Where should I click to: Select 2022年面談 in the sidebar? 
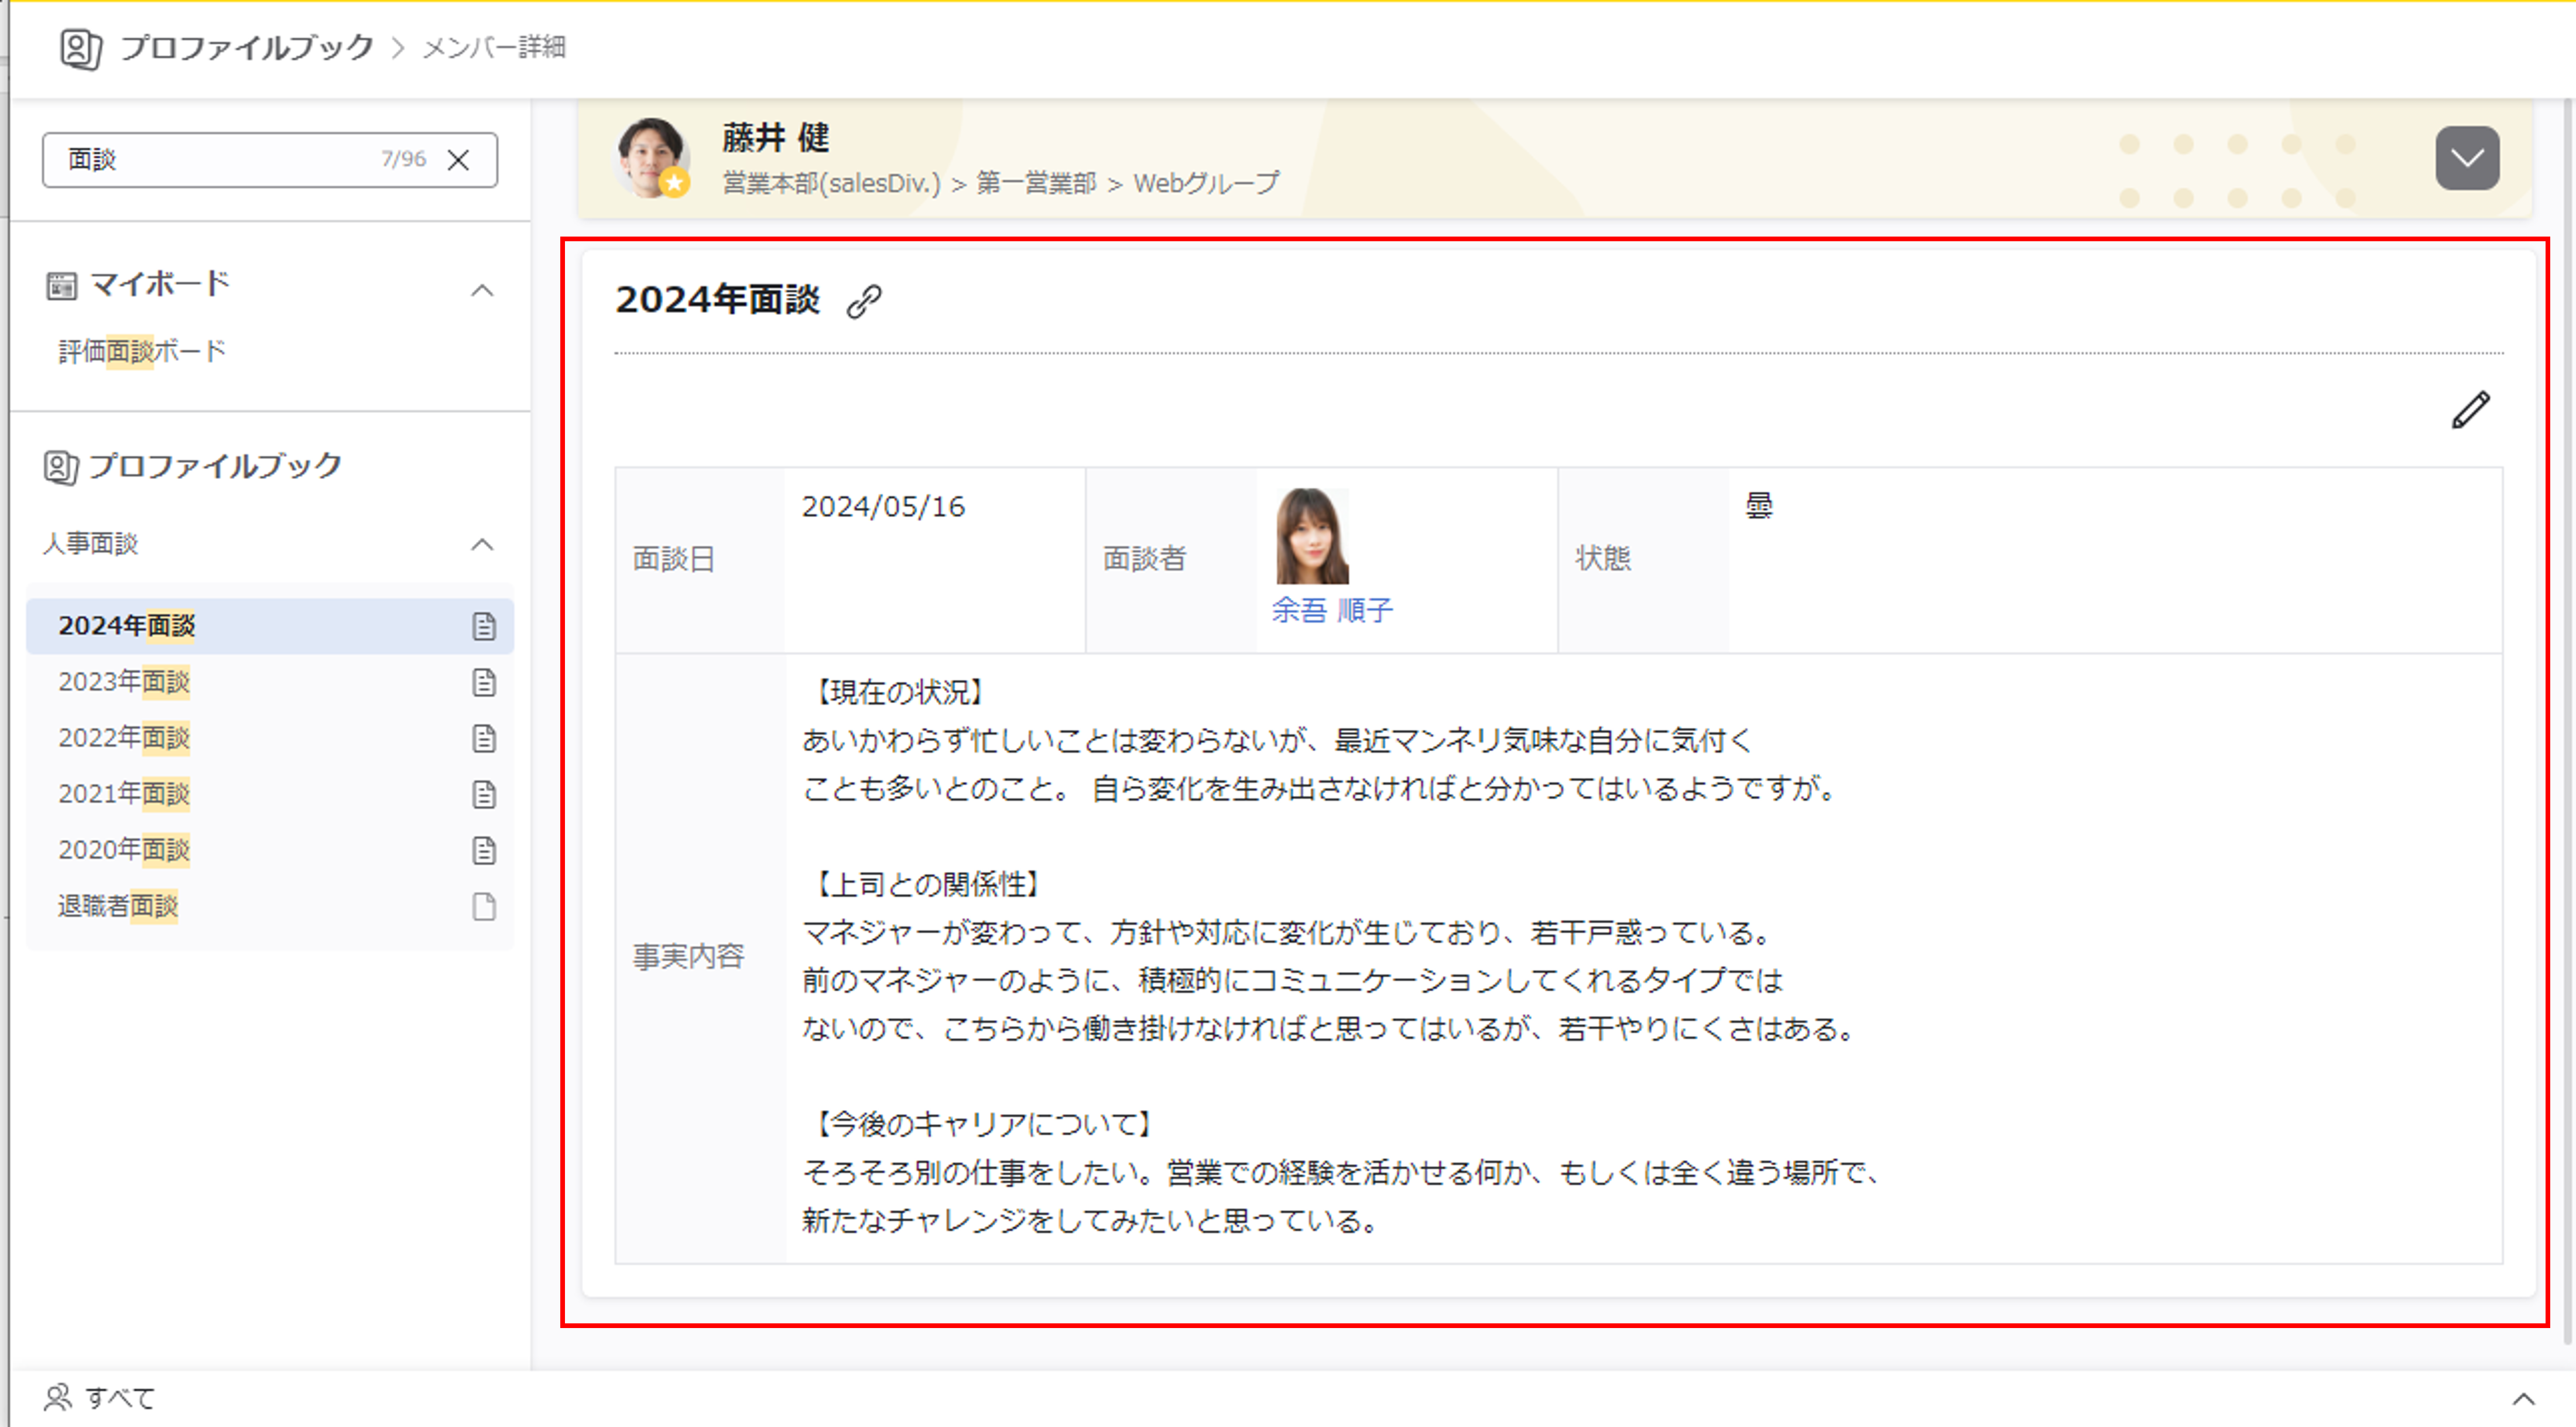pos(124,738)
